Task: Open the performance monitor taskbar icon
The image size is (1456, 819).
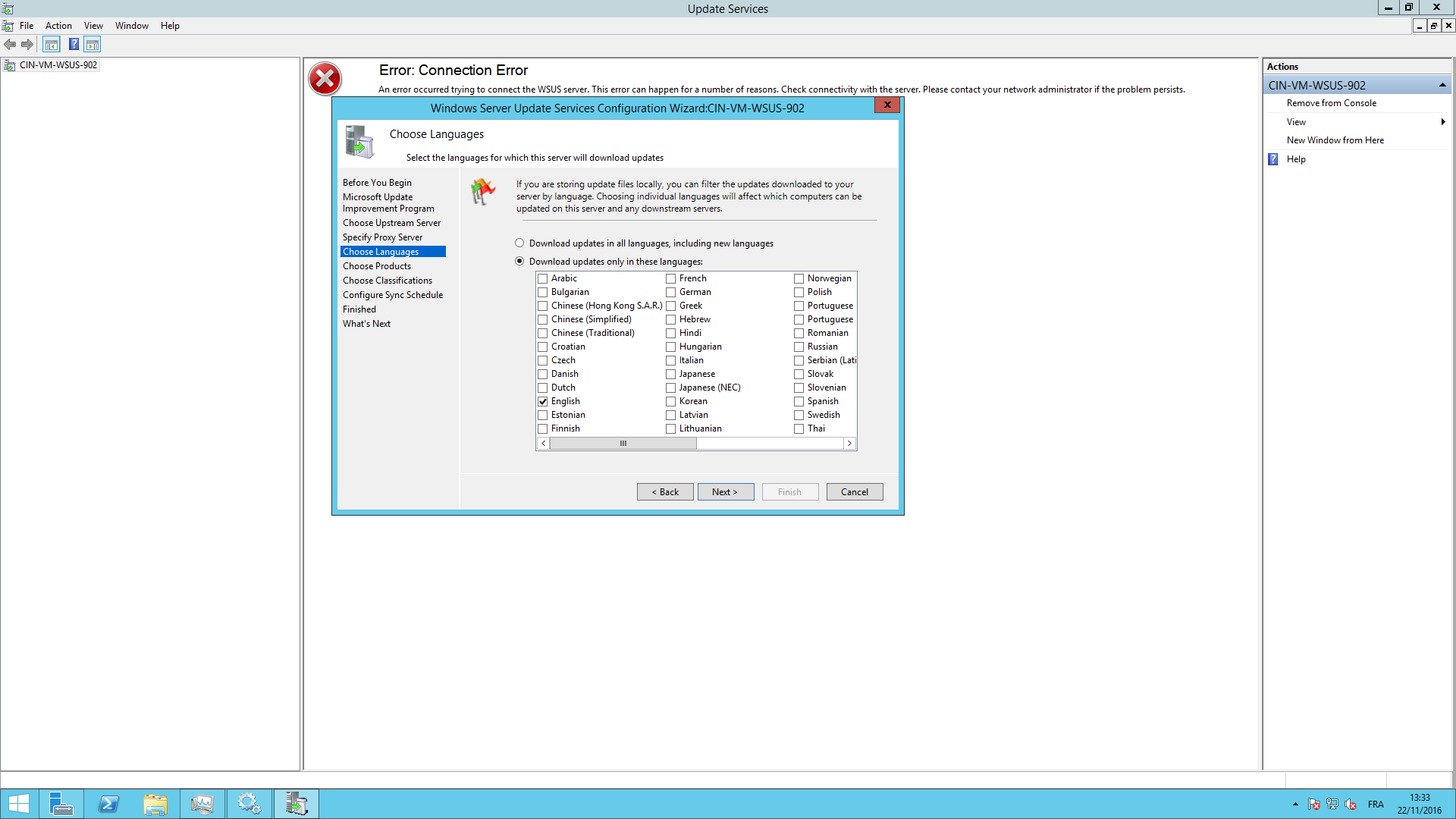Action: click(202, 804)
